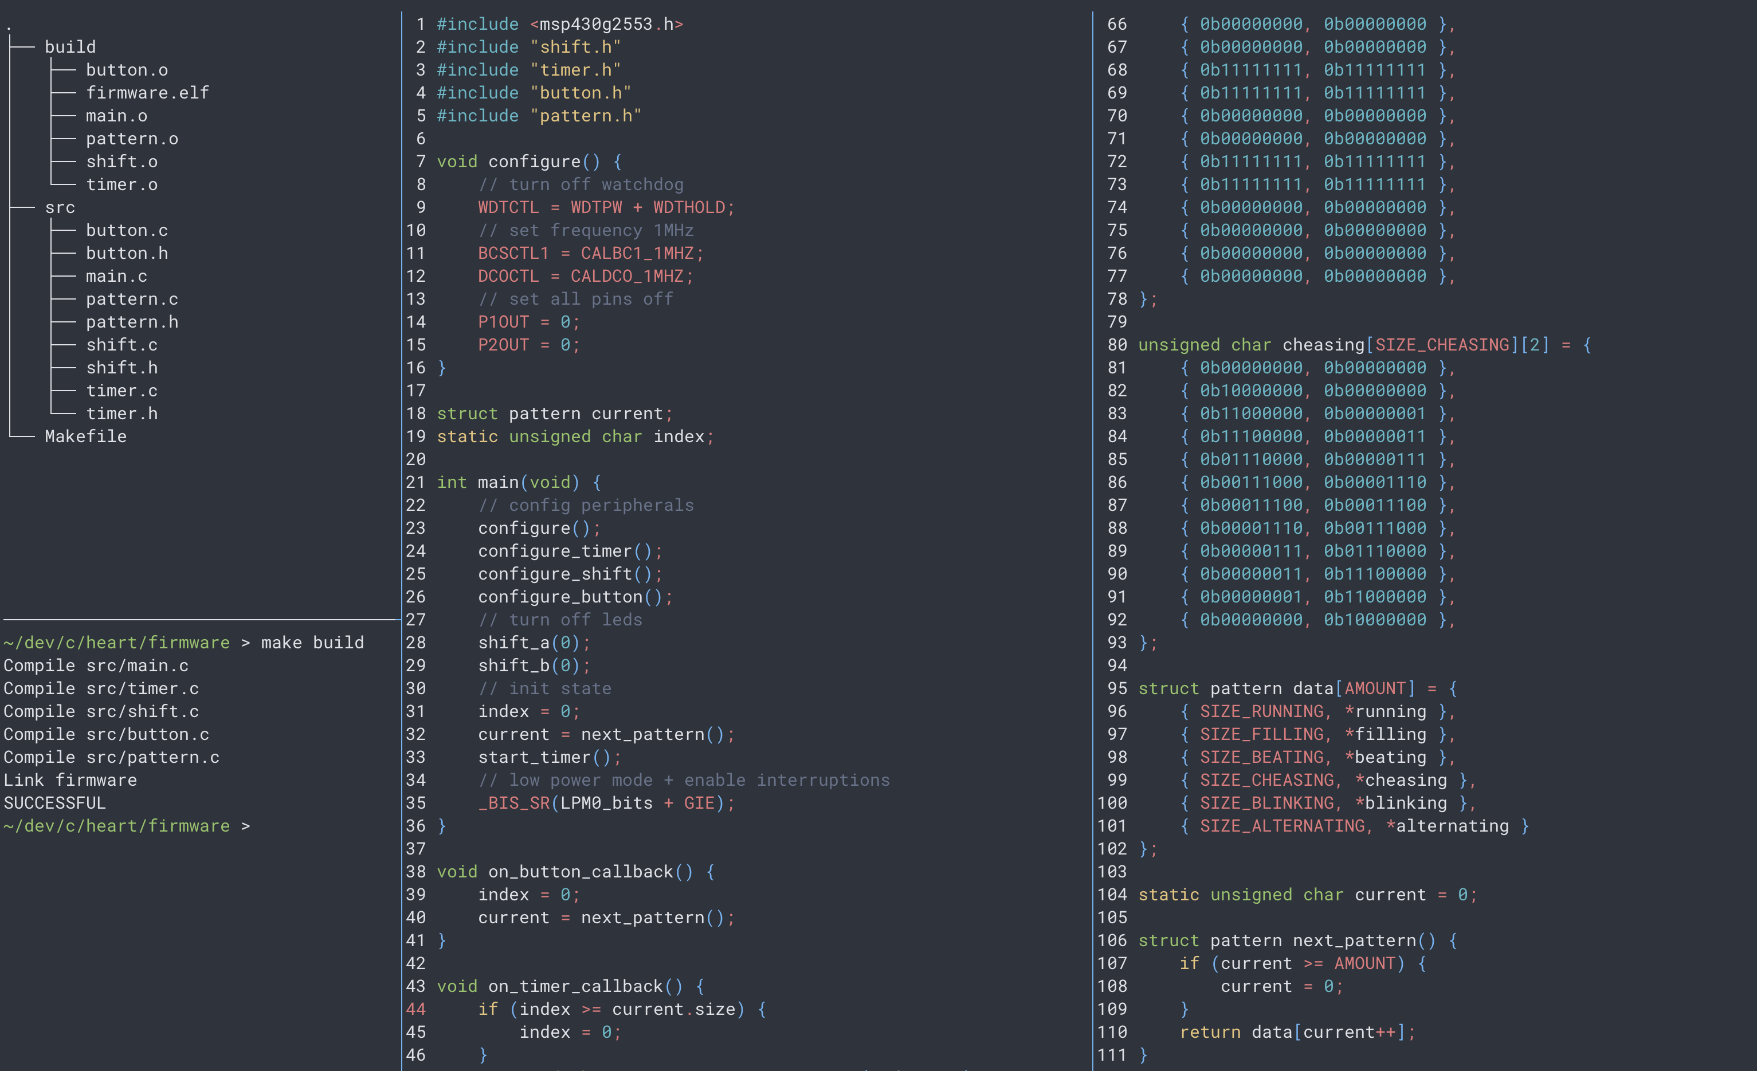This screenshot has height=1071, width=1757.
Task: Click 'Compile src/main.c' terminal line
Action: click(x=96, y=666)
